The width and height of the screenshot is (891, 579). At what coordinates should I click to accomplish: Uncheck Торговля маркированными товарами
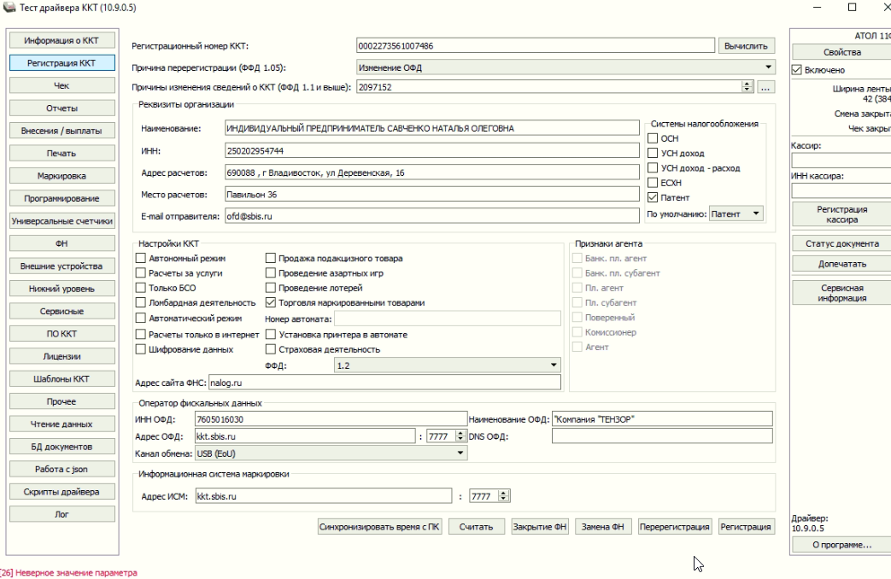271,302
